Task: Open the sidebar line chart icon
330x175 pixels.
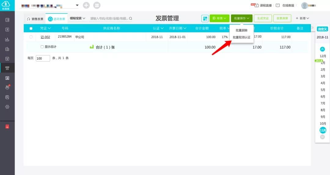Action: pos(7,39)
